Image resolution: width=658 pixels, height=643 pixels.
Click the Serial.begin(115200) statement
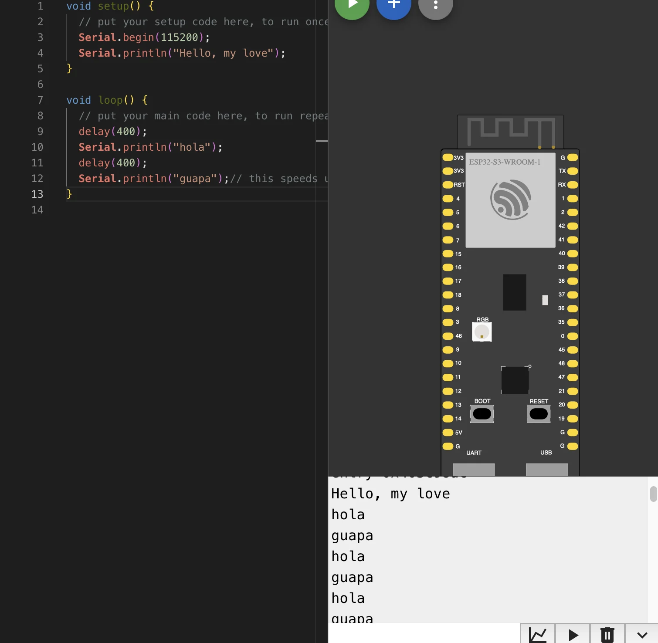(144, 37)
